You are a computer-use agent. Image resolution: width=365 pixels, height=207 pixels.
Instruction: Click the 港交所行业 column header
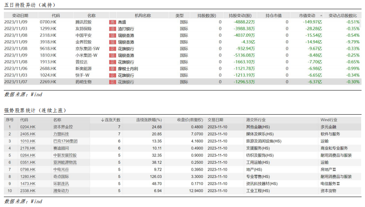click(x=256, y=120)
